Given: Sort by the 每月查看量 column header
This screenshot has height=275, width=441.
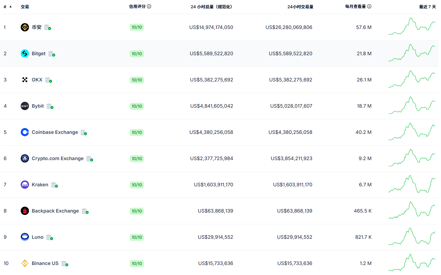Looking at the screenshot, I should click(355, 7).
